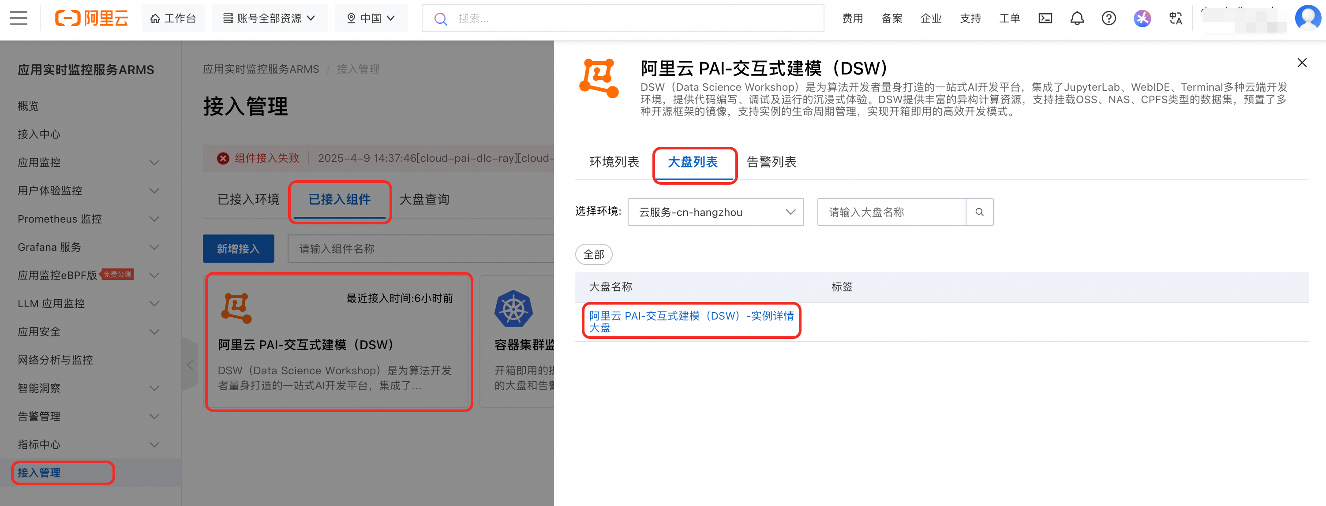The width and height of the screenshot is (1326, 506).
Task: Click the 请输入大盘名称 input field
Action: 891,212
